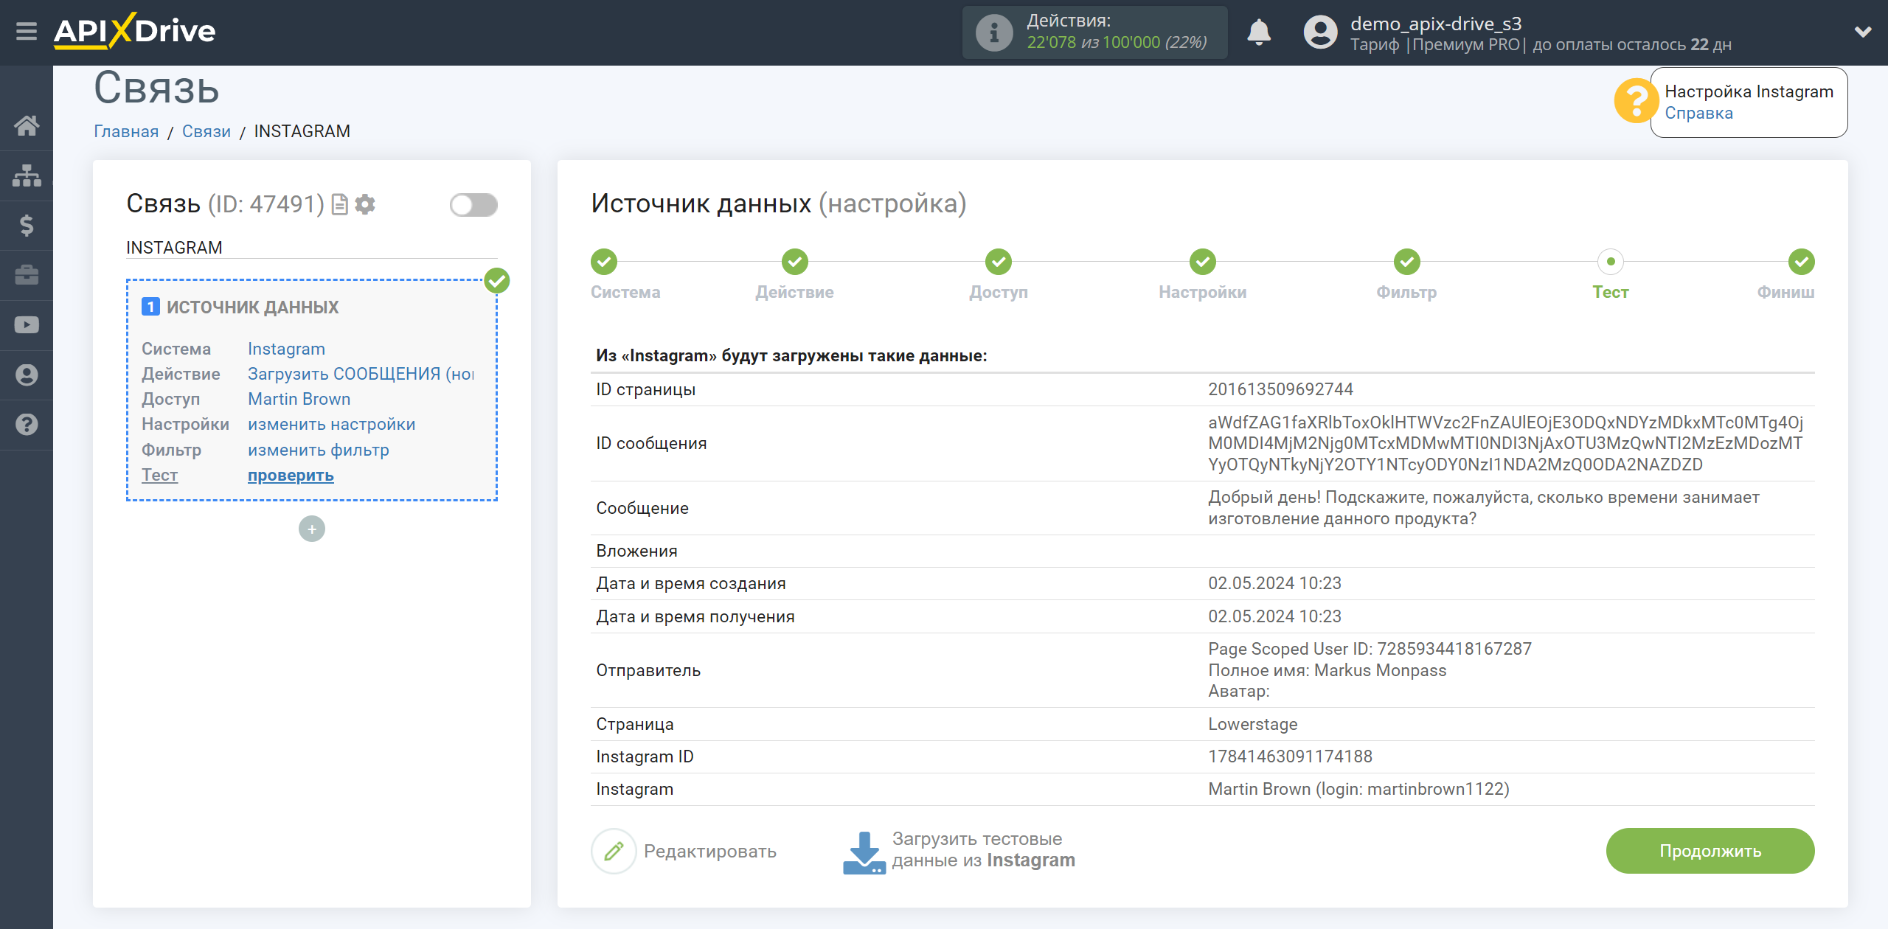
Task: Click изменить фильтр link
Action: 318,450
